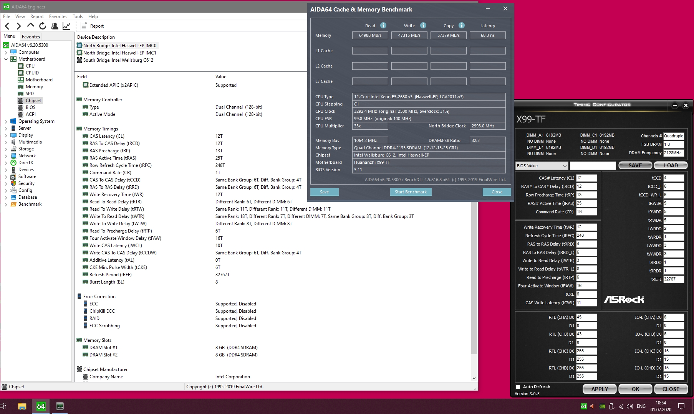Click the Back arrow in AIDA64 toolbar
This screenshot has height=414, width=694.
[x=7, y=26]
